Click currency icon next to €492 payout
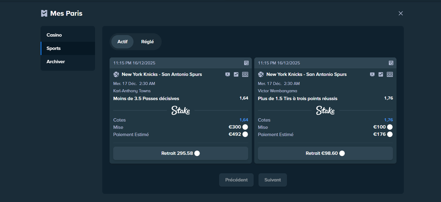Viewport: 441px width, 202px height. click(x=245, y=134)
